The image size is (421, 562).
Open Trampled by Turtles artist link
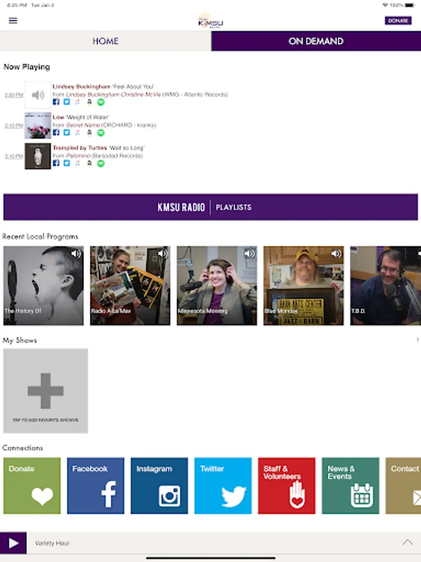[79, 147]
